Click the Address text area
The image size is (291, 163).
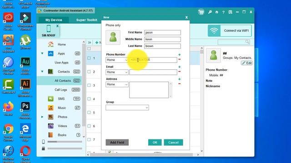pyautogui.click(x=149, y=90)
